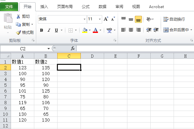
Task: Switch to the 插入 Insert tab
Action: (x=44, y=7)
